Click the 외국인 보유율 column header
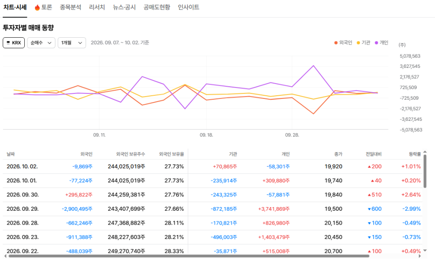The width and height of the screenshot is (435, 266). point(172,154)
